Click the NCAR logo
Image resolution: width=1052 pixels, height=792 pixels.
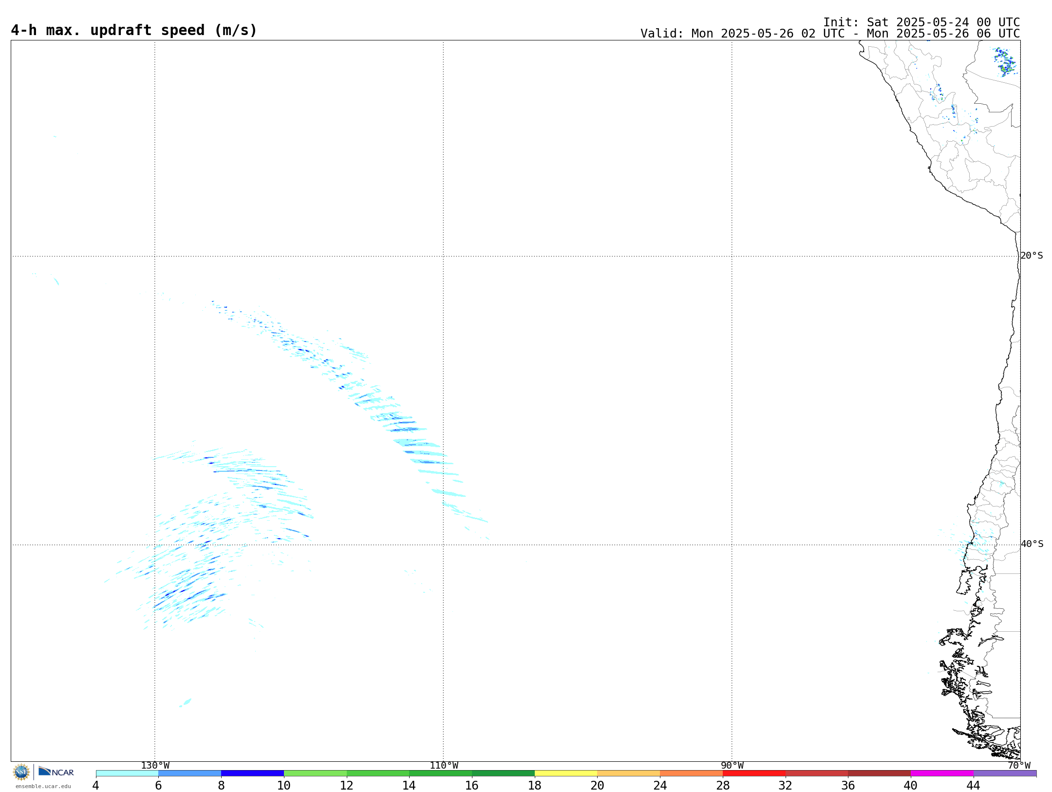pos(56,772)
